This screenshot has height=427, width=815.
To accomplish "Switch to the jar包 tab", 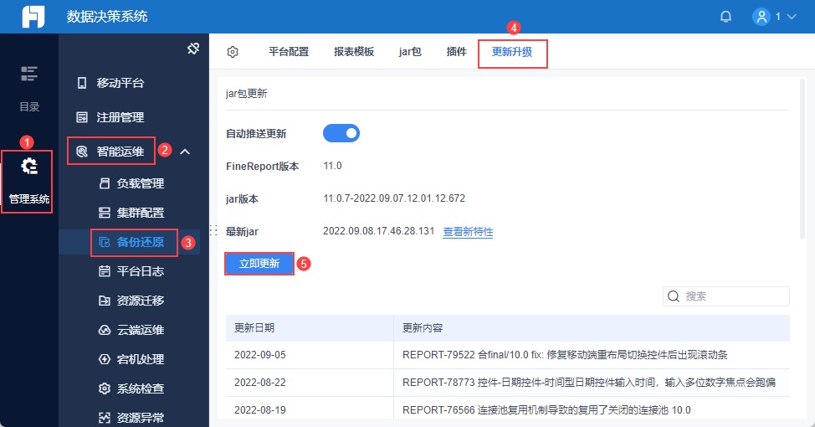I will coord(409,51).
